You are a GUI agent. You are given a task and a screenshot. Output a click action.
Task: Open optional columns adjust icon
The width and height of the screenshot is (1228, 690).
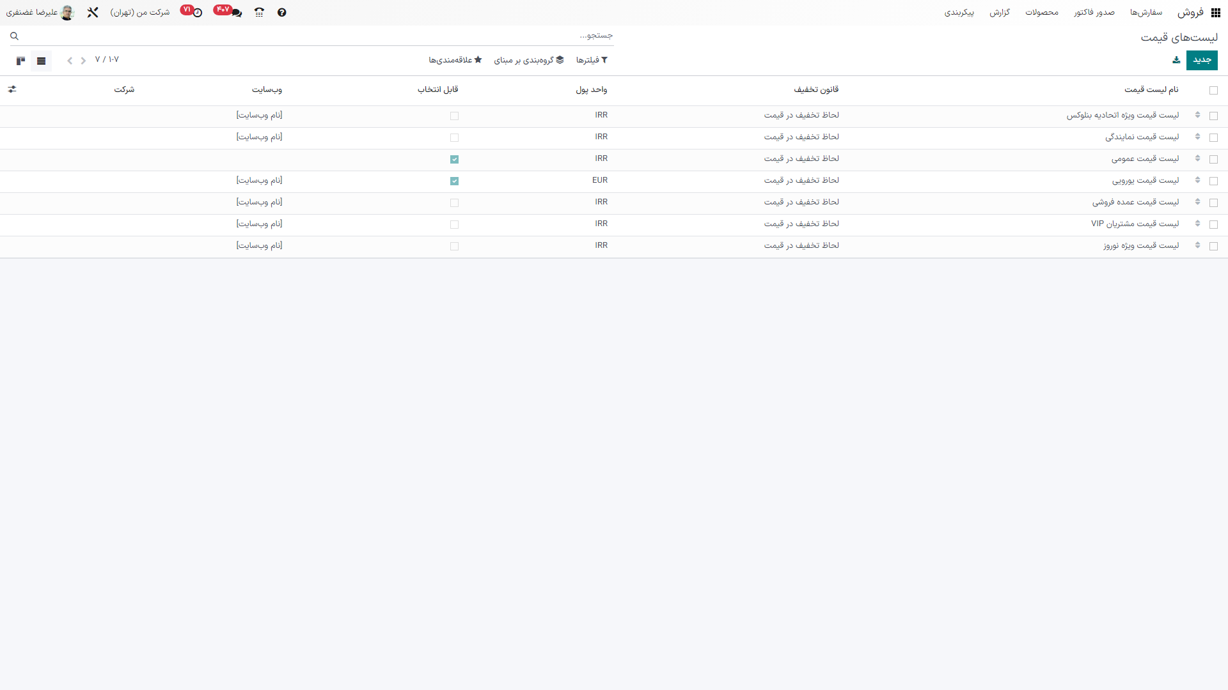pos(12,89)
